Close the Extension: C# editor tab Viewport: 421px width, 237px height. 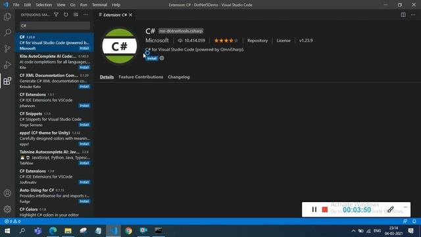(x=130, y=14)
